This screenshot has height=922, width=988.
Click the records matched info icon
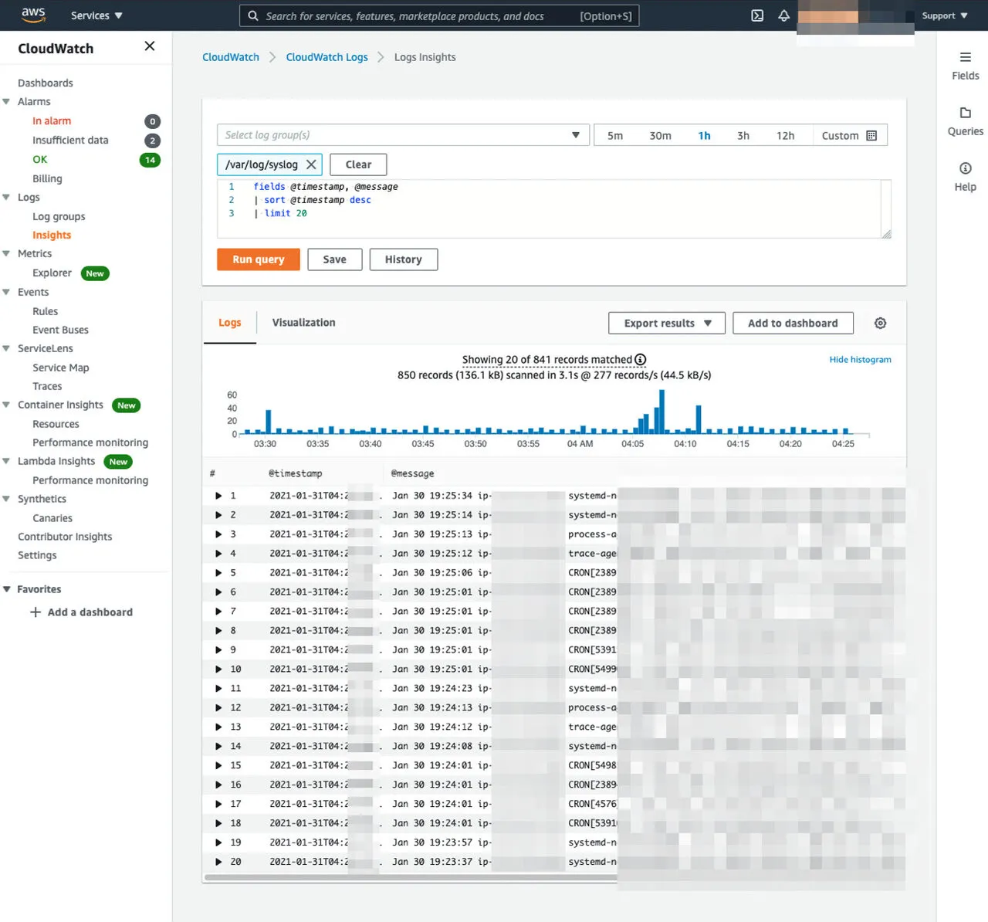point(641,360)
